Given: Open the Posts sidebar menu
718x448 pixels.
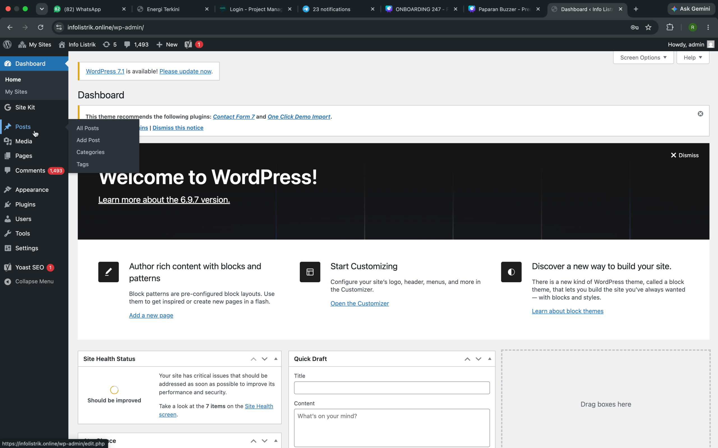Looking at the screenshot, I should point(34,127).
